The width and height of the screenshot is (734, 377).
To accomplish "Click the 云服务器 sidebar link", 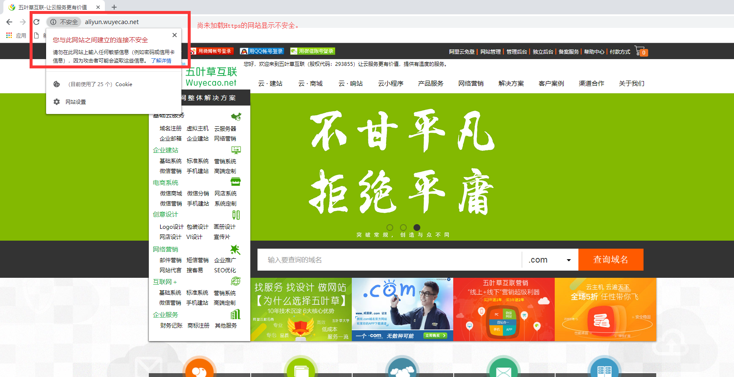I will (225, 128).
